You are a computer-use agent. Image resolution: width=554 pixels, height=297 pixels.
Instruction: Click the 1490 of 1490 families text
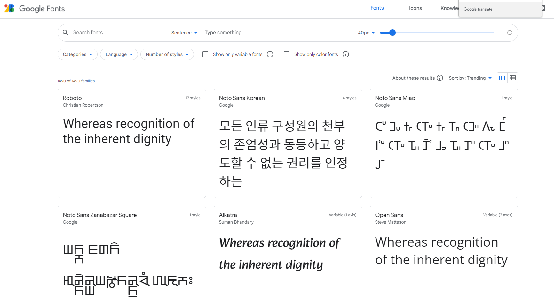[76, 81]
